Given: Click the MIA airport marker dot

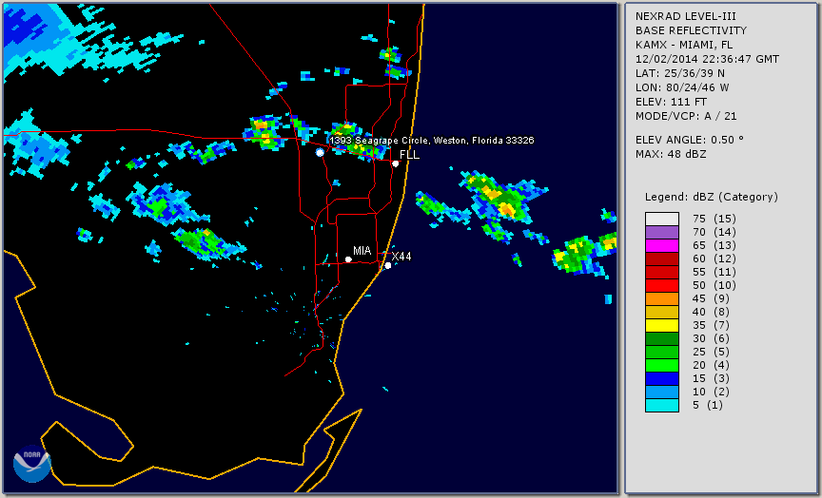Looking at the screenshot, I should point(348,259).
